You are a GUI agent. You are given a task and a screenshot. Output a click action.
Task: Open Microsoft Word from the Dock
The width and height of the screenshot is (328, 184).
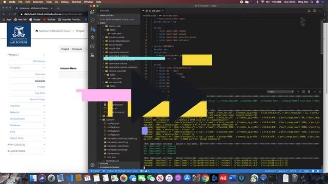click(232, 178)
